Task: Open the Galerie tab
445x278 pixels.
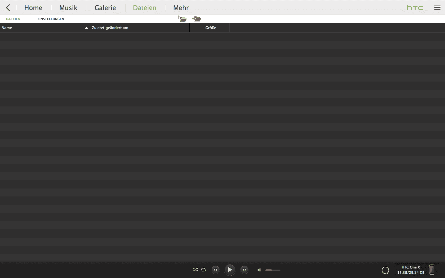Action: [105, 8]
